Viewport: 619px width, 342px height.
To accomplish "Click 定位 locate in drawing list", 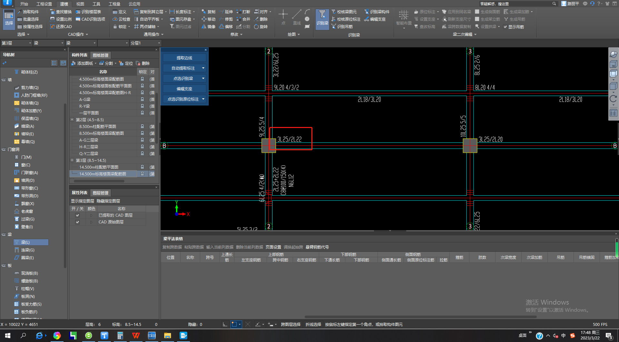I will click(126, 64).
